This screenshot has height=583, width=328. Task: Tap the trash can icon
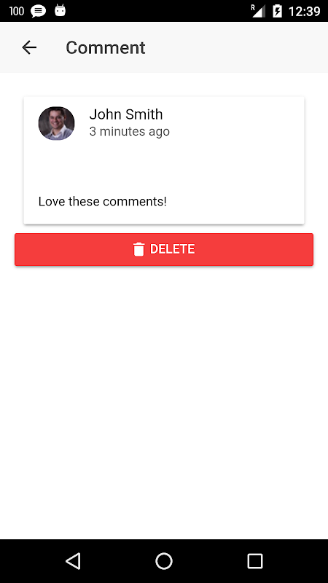(x=138, y=249)
